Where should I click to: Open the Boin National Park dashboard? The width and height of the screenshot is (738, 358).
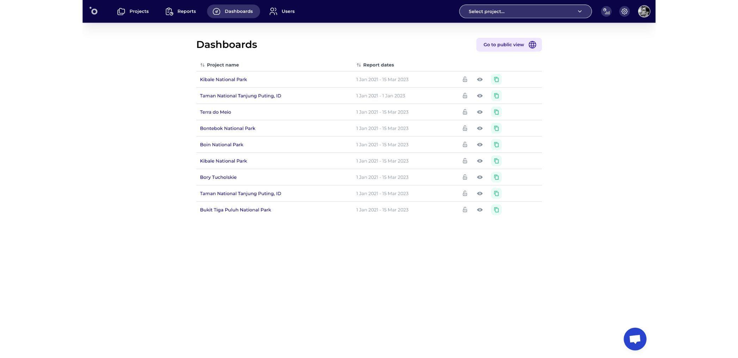coord(221,144)
